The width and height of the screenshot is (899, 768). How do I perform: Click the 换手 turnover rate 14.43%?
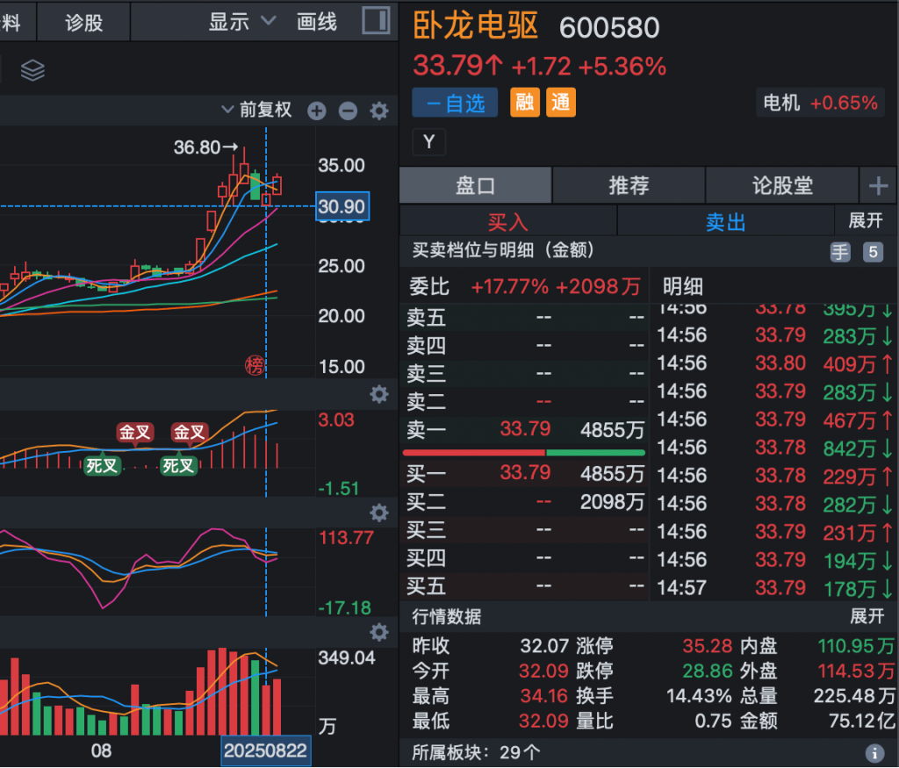(x=699, y=696)
